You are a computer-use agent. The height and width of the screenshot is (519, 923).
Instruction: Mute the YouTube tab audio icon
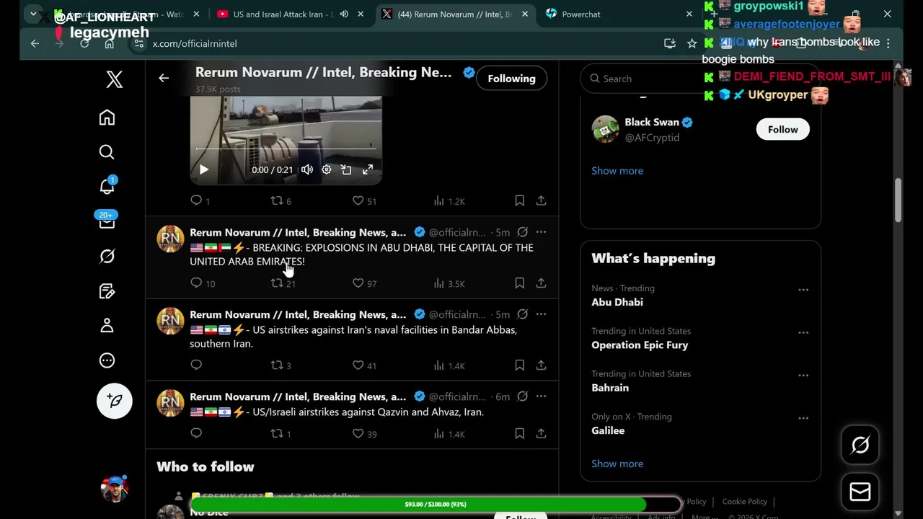(x=344, y=14)
